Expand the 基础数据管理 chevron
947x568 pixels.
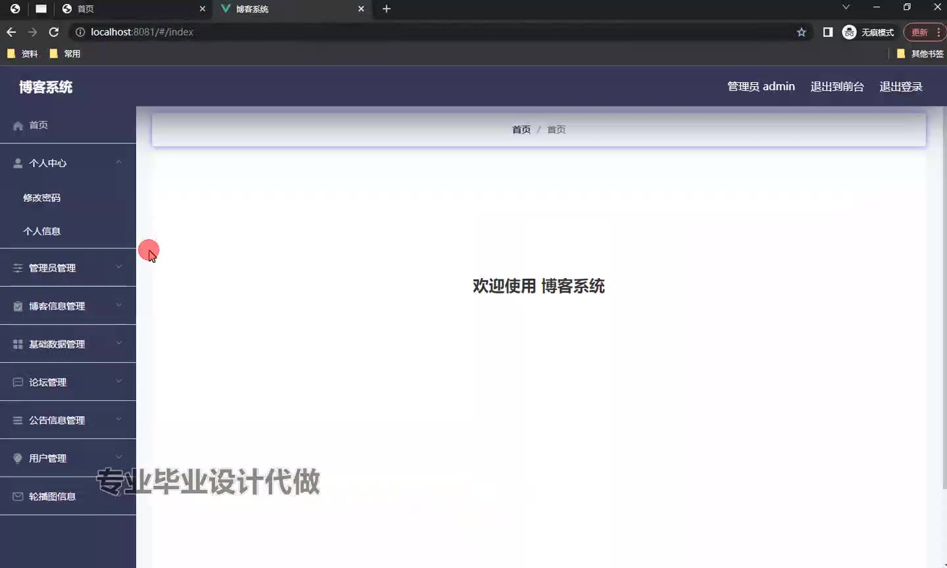pyautogui.click(x=119, y=343)
